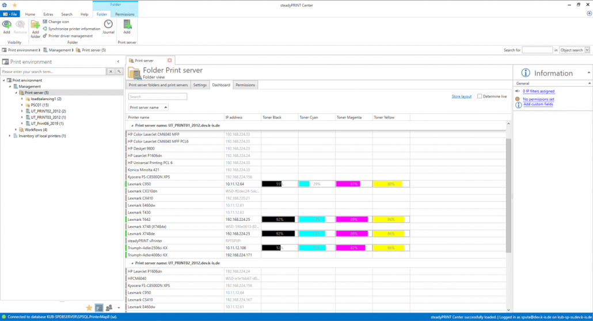Click the users icon at panel bottom
This screenshot has height=321, width=593.
(109, 308)
